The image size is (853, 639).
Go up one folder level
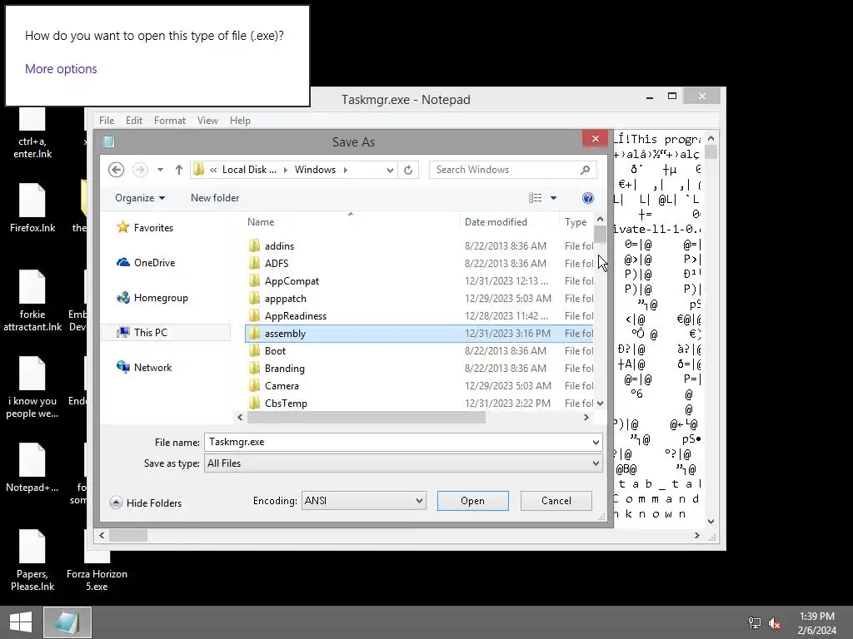coord(178,170)
